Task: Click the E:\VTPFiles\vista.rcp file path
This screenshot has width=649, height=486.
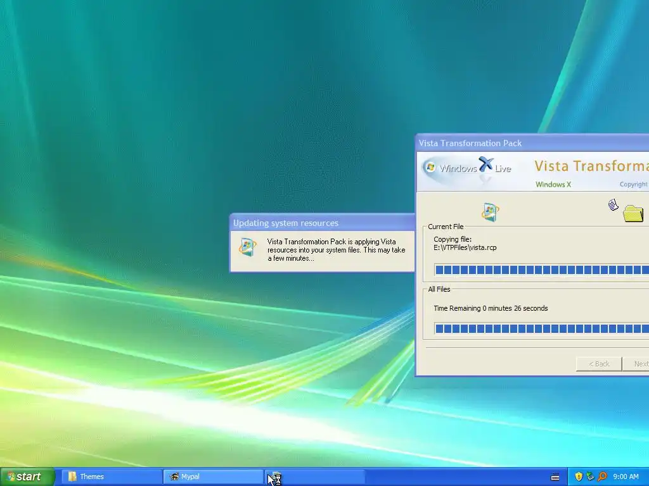Action: click(x=465, y=247)
